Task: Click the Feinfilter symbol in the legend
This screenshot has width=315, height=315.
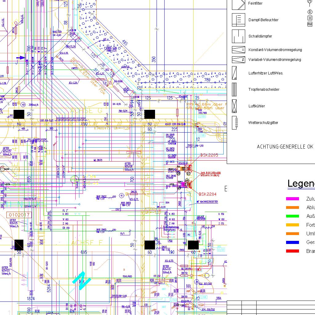Action: [x=238, y=4]
